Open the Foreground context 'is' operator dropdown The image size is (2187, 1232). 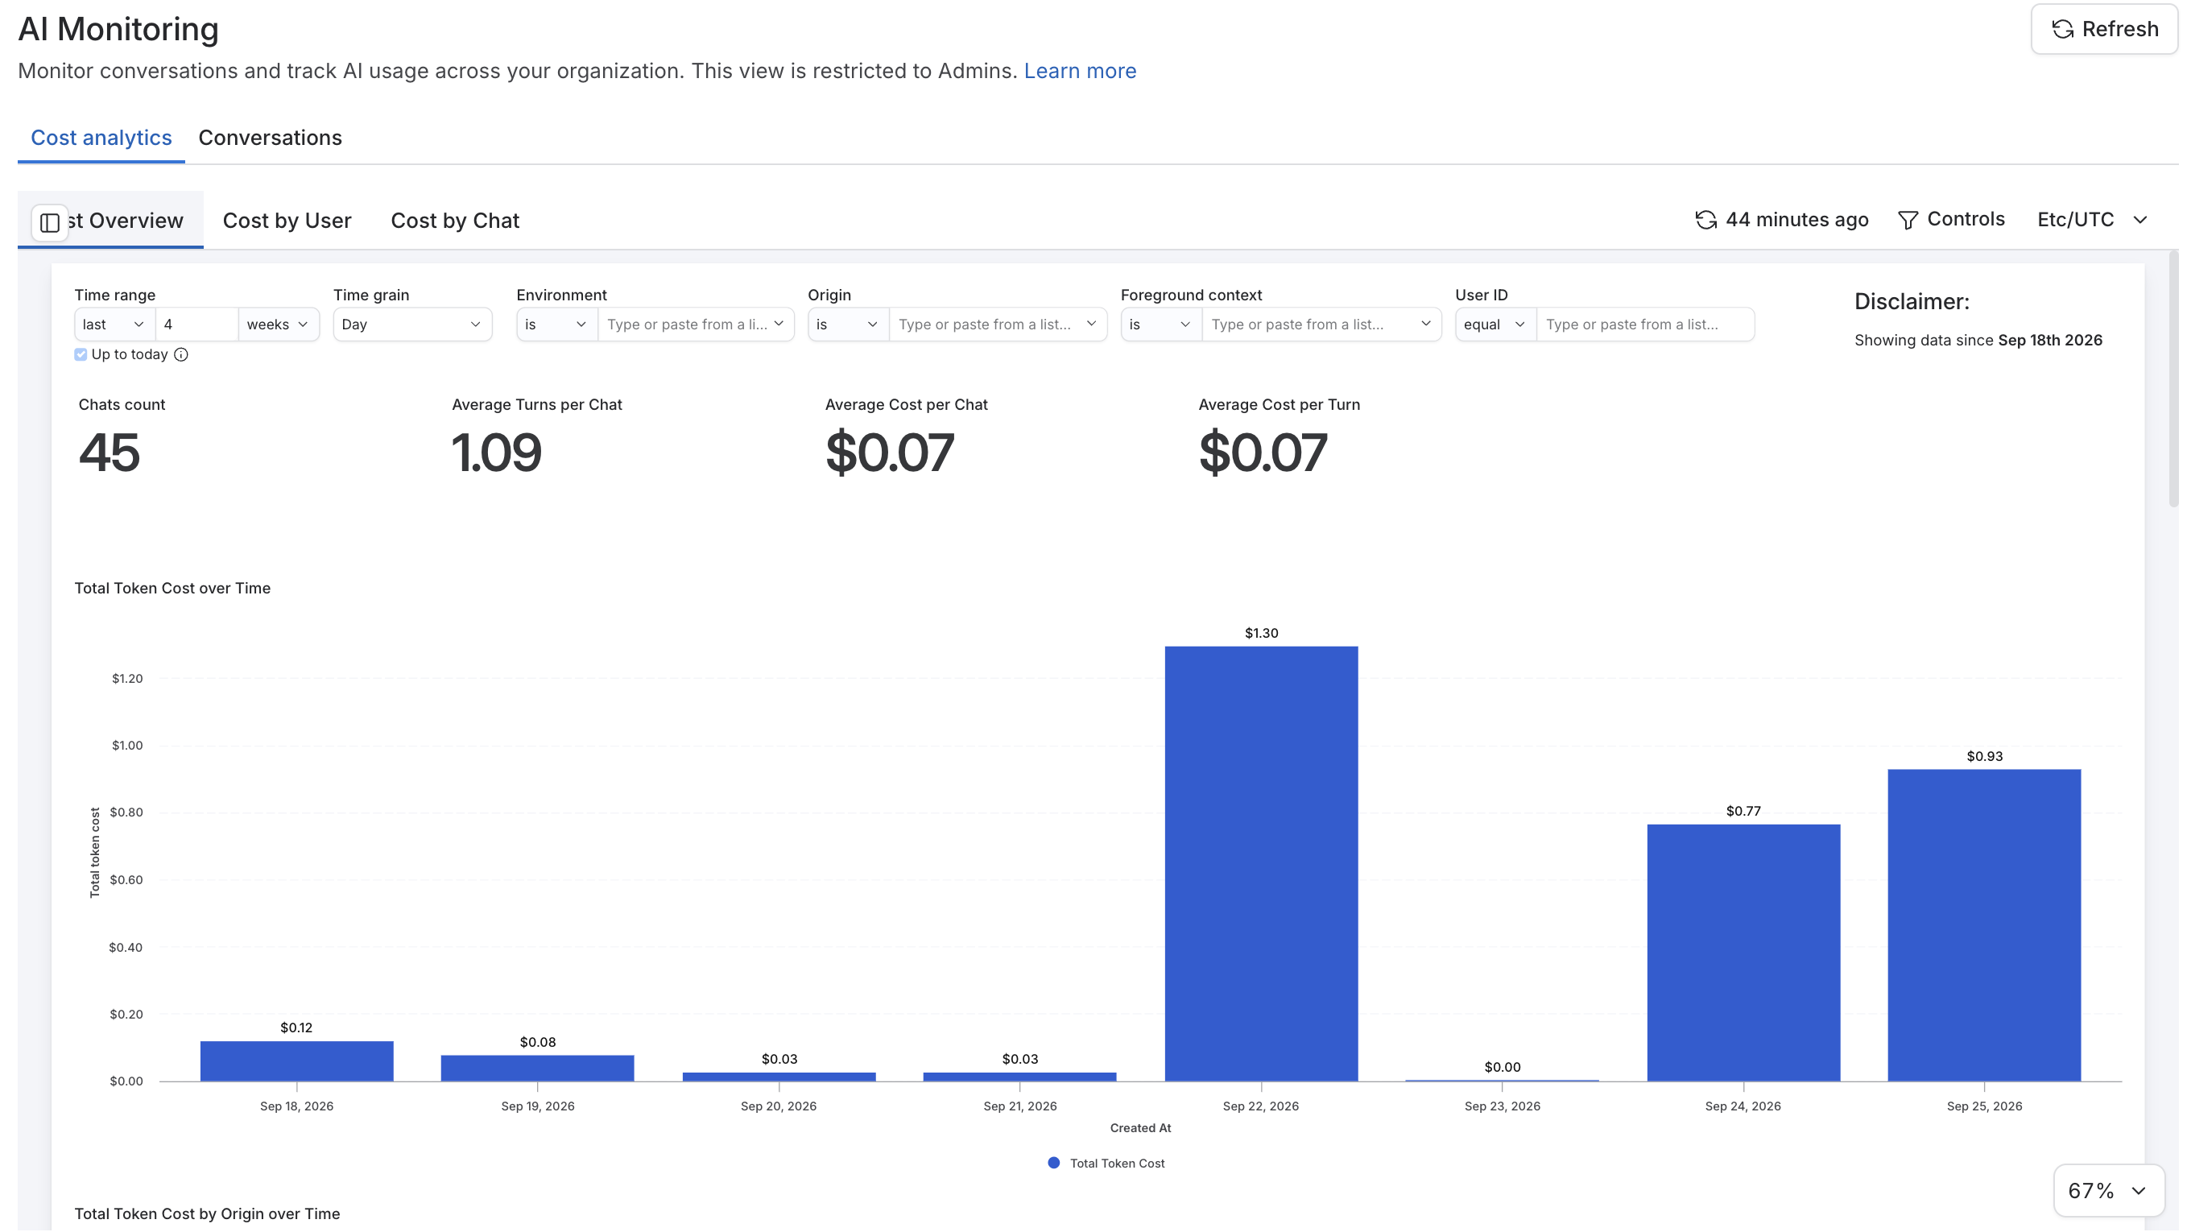pyautogui.click(x=1160, y=325)
